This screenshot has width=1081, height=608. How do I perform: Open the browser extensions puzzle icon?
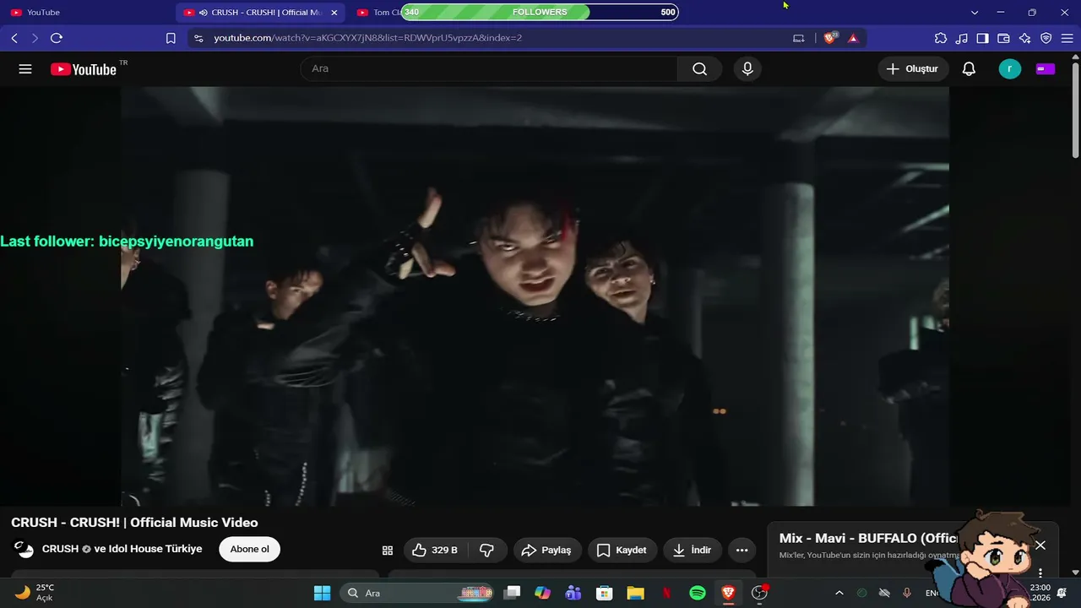coord(941,38)
